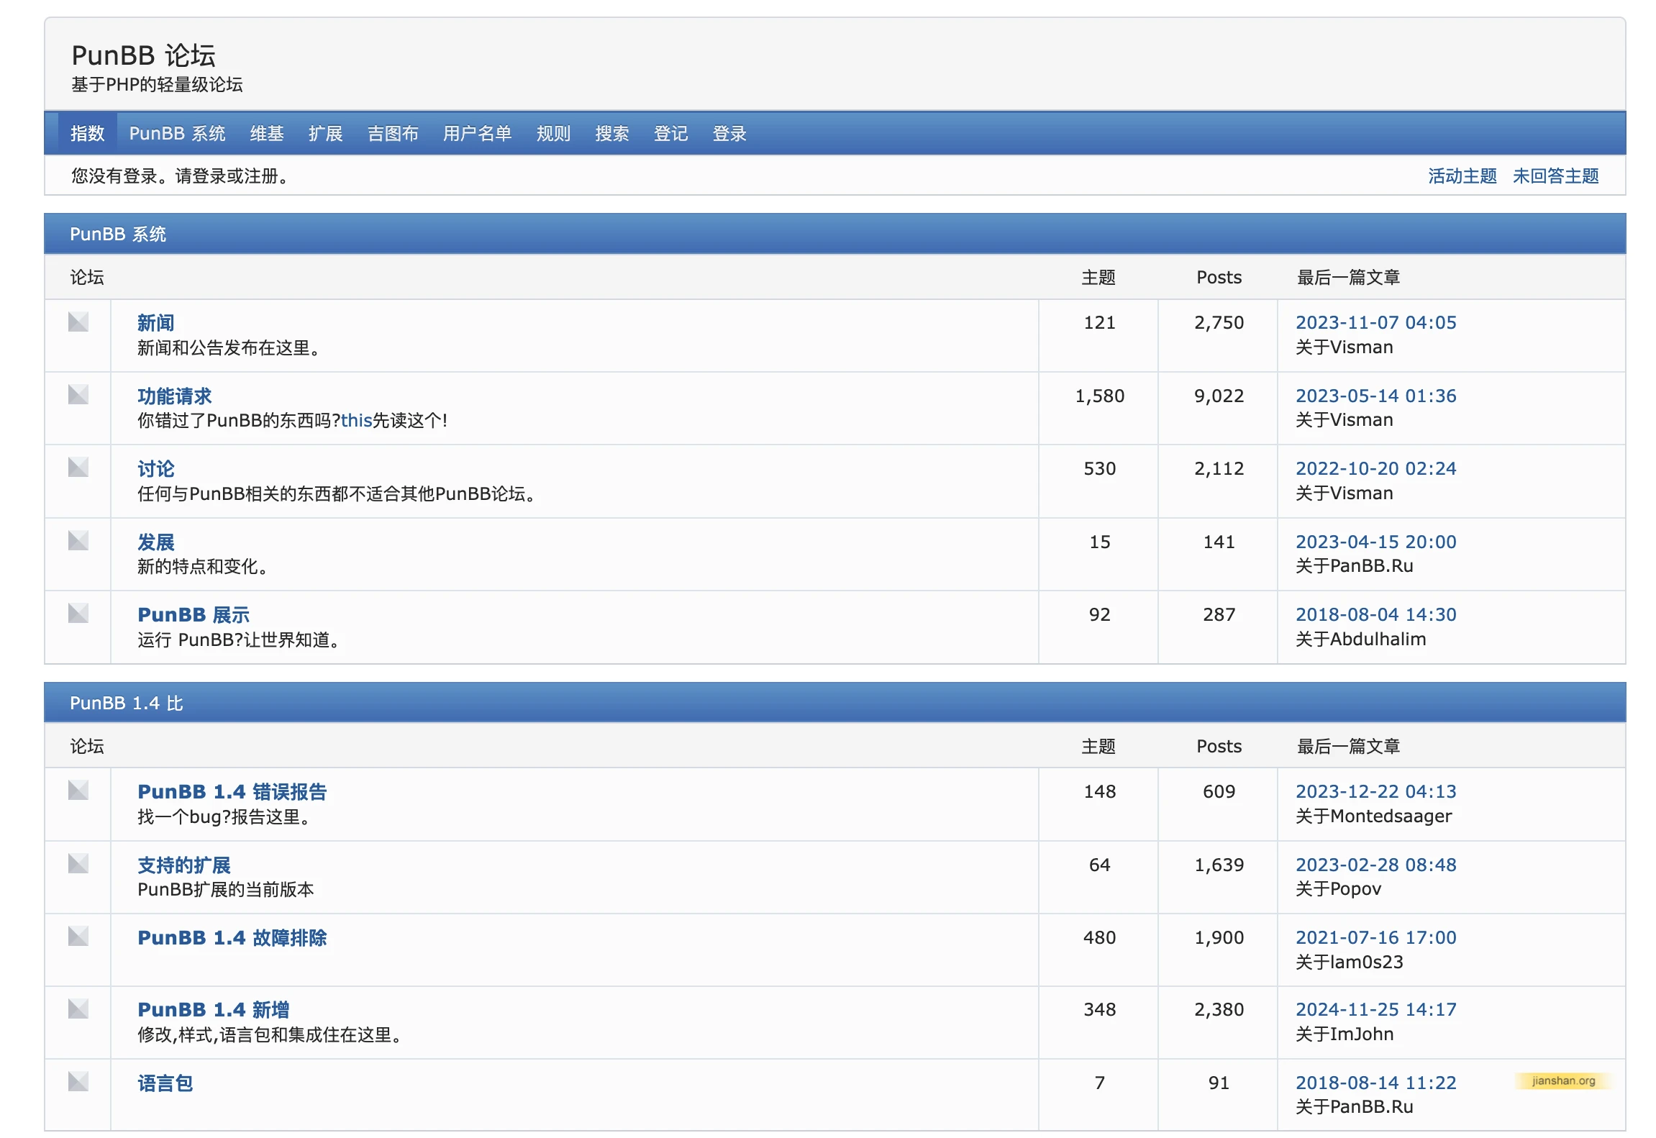The image size is (1656, 1138).
Task: Open the 登记 navigation item
Action: point(670,133)
